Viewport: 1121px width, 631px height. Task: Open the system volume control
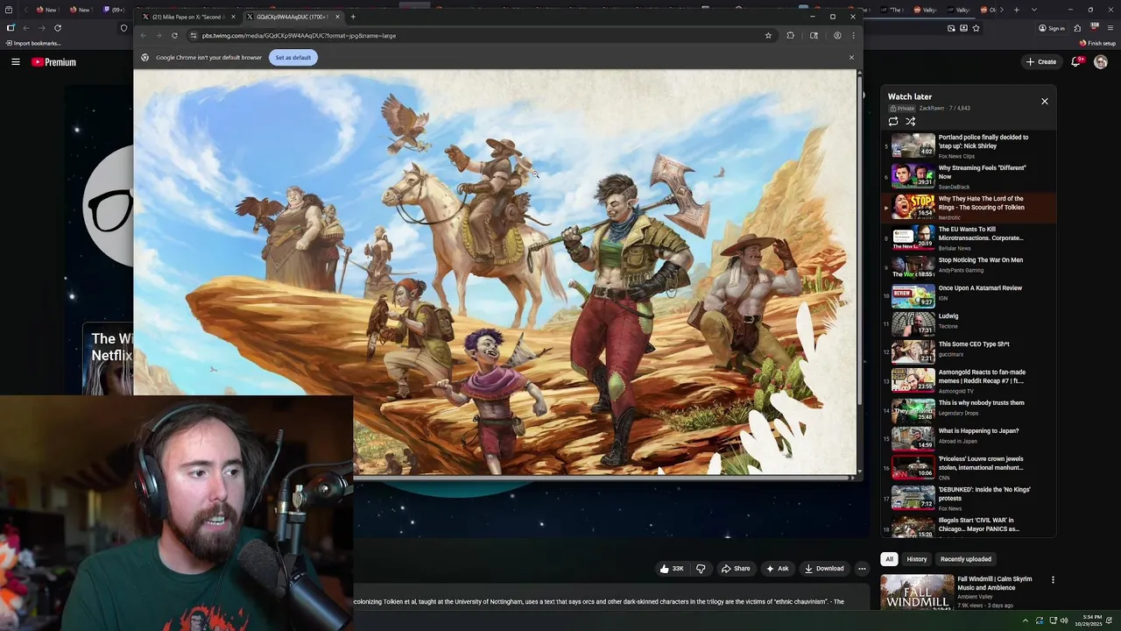[1064, 620]
